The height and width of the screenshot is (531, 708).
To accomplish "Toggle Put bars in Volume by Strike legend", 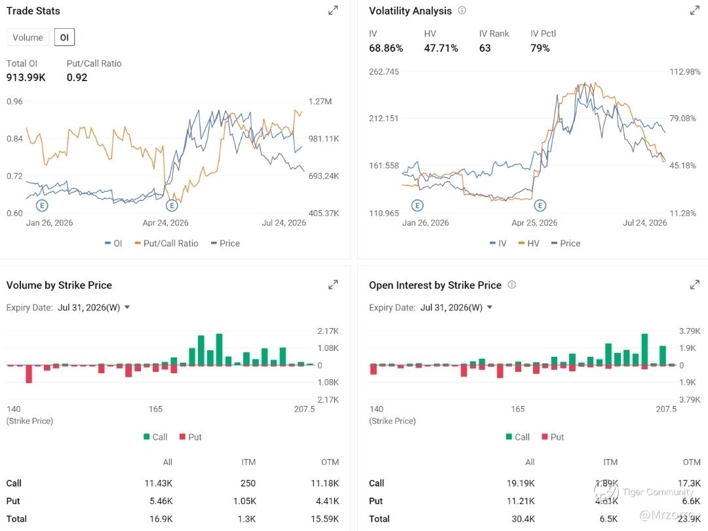I will pos(191,437).
